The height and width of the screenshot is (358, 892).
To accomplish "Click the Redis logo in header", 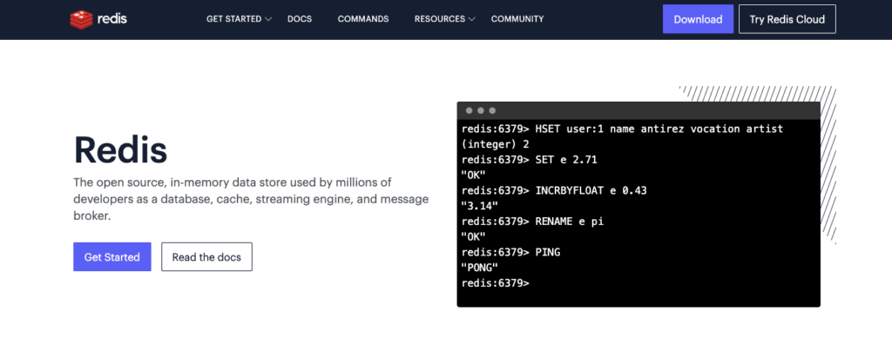I will coord(98,19).
